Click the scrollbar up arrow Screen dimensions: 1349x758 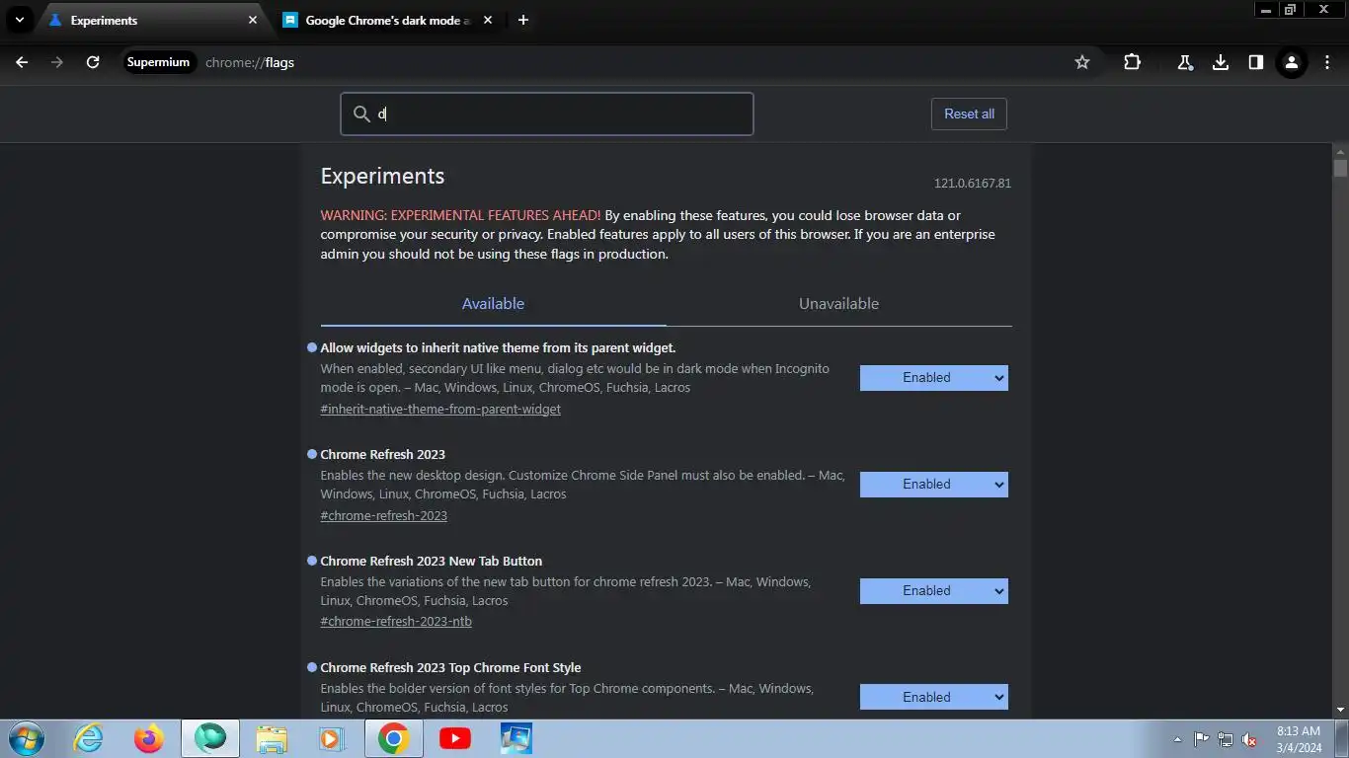pyautogui.click(x=1340, y=151)
